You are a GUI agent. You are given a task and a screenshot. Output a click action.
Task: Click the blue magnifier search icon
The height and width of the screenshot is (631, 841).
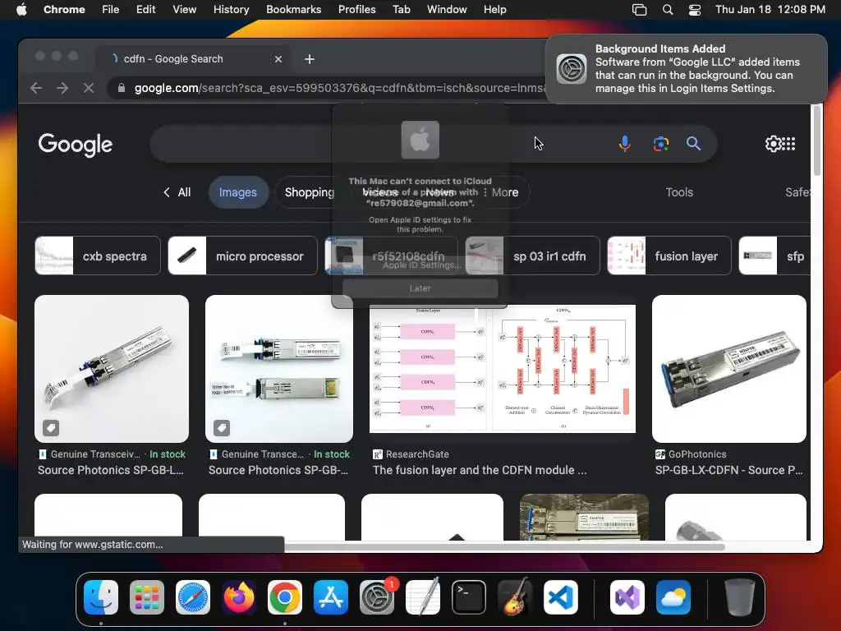[x=693, y=143]
